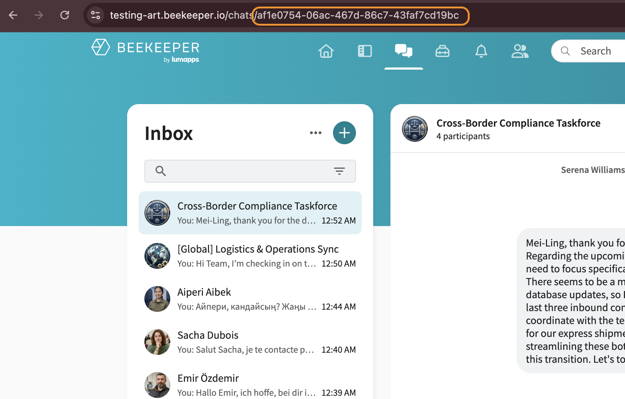Image resolution: width=625 pixels, height=399 pixels.
Task: Click the 12:39 AM timestamp
Action: (339, 393)
